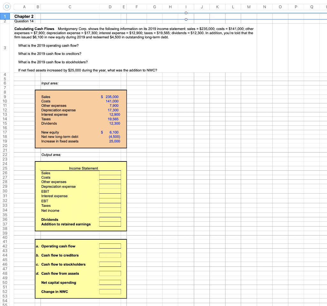Click the blank box next to Net income

pyautogui.click(x=110, y=210)
